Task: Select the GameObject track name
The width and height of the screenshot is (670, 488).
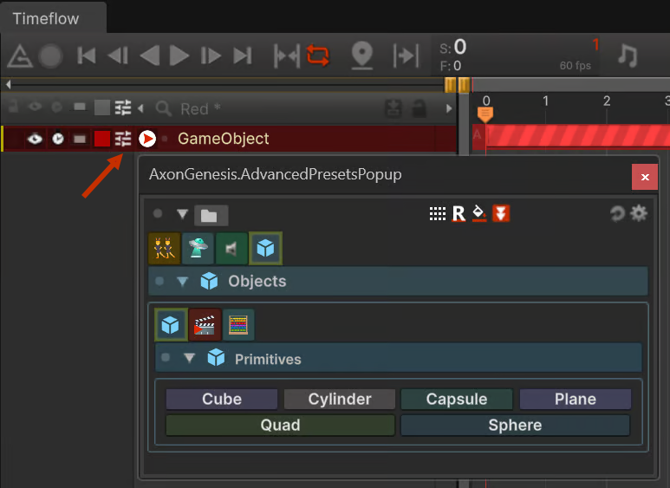Action: click(223, 139)
